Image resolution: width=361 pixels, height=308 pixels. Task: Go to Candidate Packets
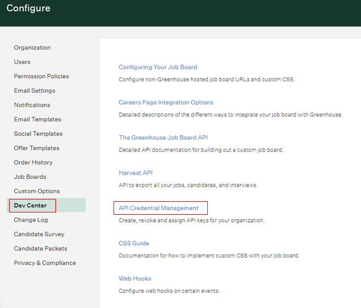(x=41, y=248)
